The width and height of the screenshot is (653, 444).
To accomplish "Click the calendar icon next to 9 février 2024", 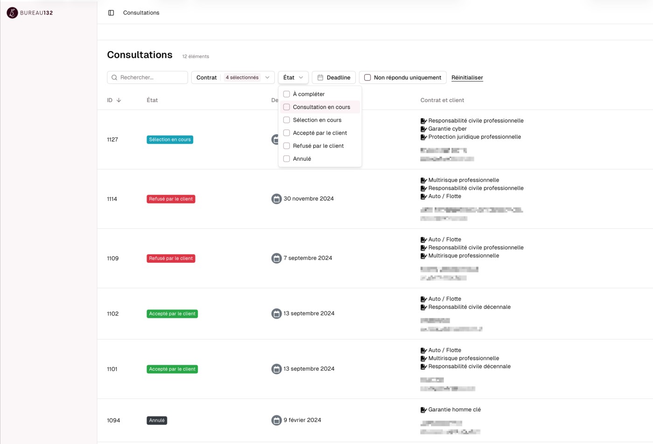I will (x=276, y=420).
